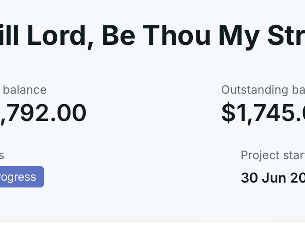Image resolution: width=305 pixels, height=228 pixels.
Task: Select the project title heading
Action: (x=152, y=36)
